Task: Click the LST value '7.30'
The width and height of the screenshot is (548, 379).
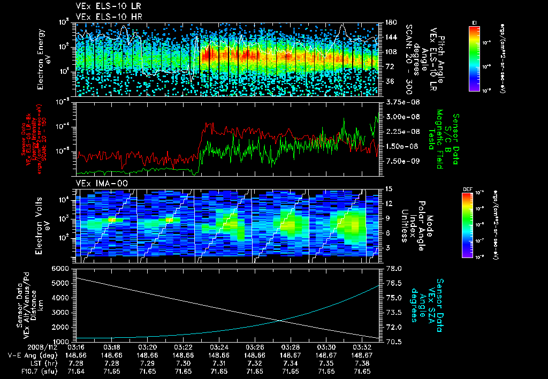Action: coord(183,363)
